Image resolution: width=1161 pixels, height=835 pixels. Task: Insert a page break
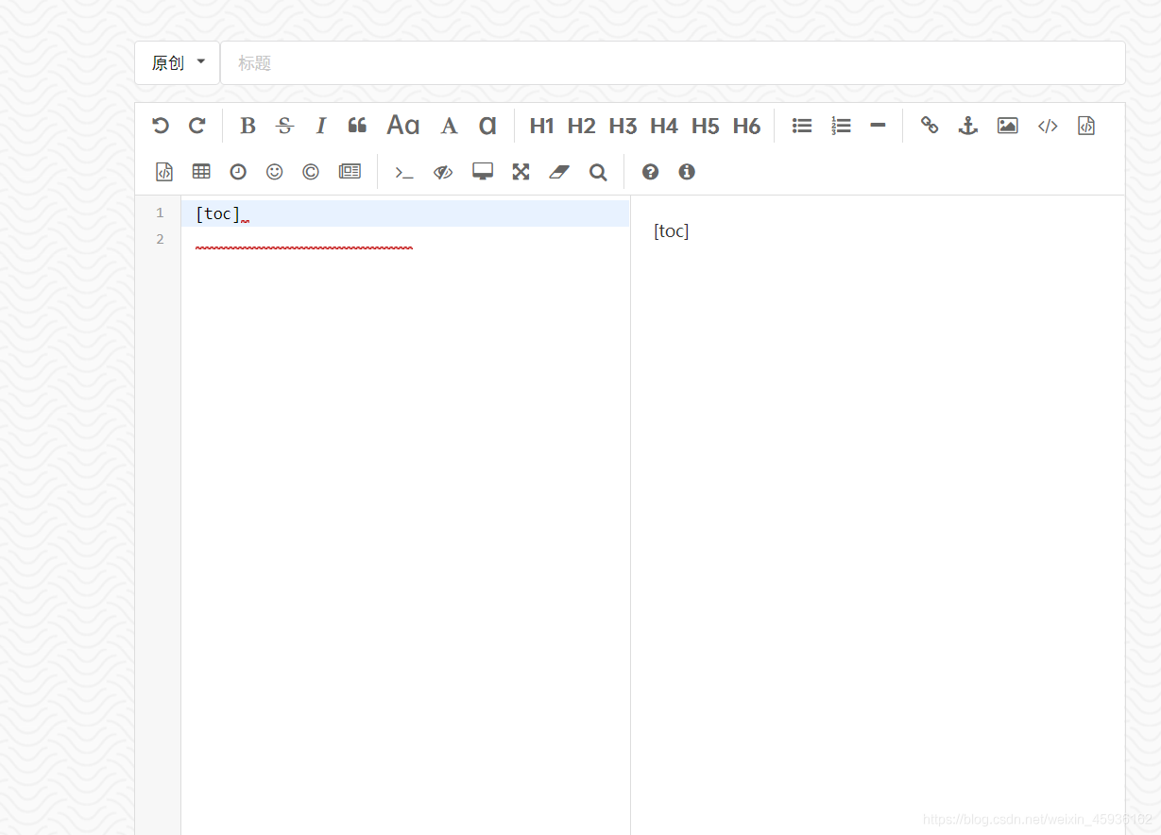(350, 172)
